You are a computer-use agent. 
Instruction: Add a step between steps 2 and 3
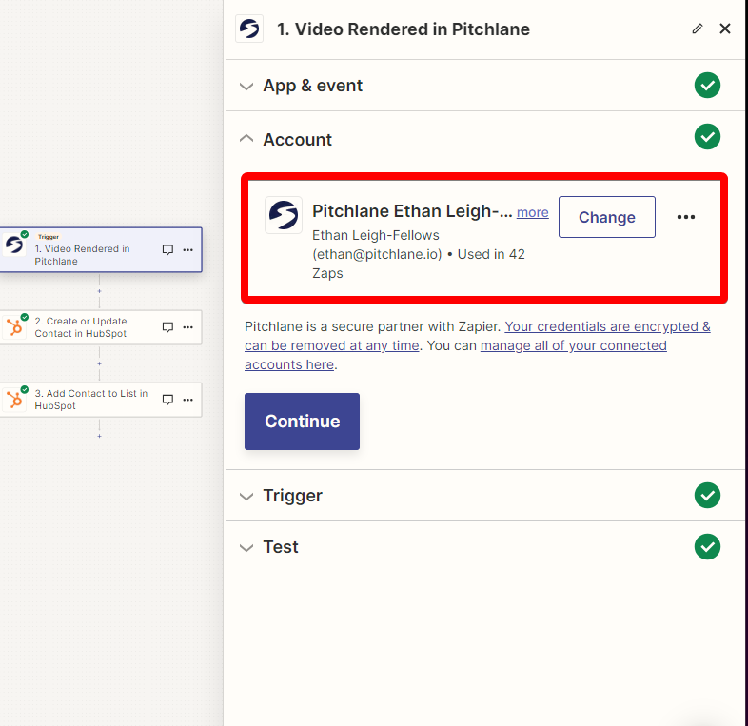[x=99, y=363]
